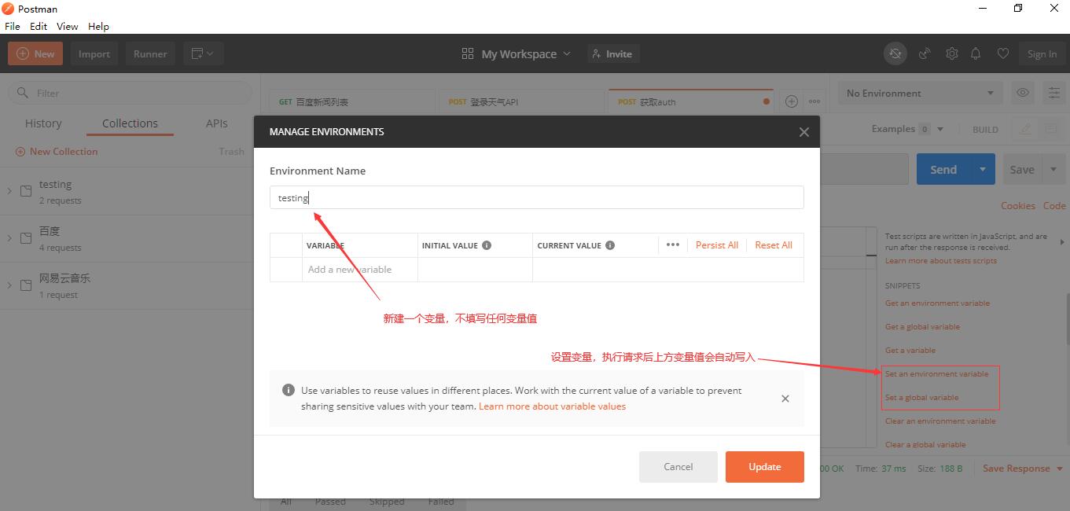Screen dimensions: 1070x511
Task: Insert Get an environment variable snippet
Action: (x=937, y=303)
